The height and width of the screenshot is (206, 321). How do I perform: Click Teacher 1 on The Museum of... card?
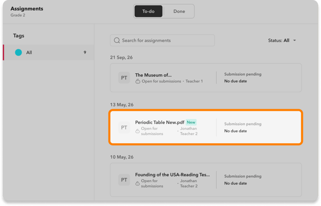coord(194,81)
